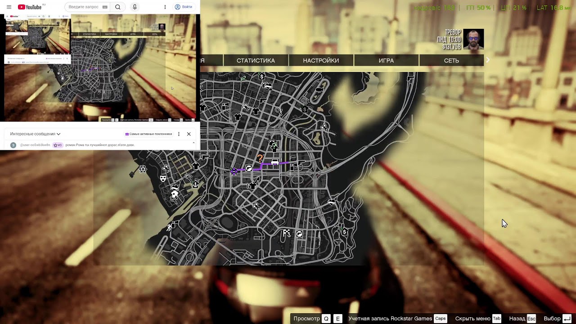Screen dimensions: 576x324
Task: Click the anchor marina property icon
Action: click(x=196, y=184)
